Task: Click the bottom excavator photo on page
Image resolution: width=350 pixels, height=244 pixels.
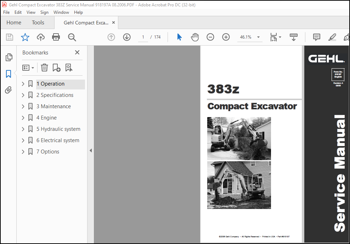Action: (x=239, y=185)
